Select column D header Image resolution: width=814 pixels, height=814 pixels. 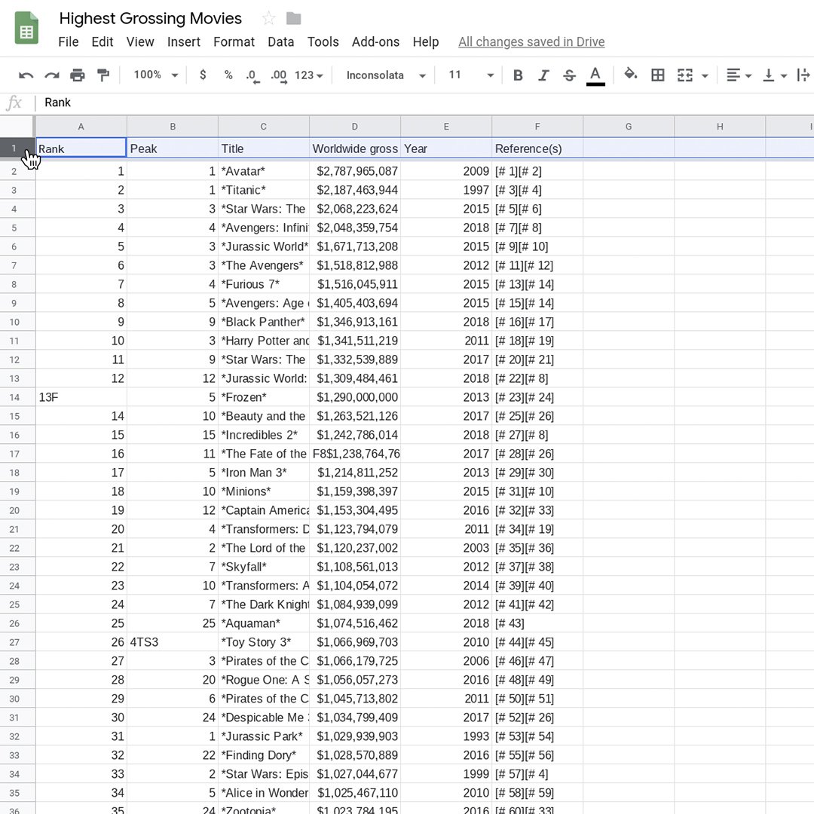(354, 127)
